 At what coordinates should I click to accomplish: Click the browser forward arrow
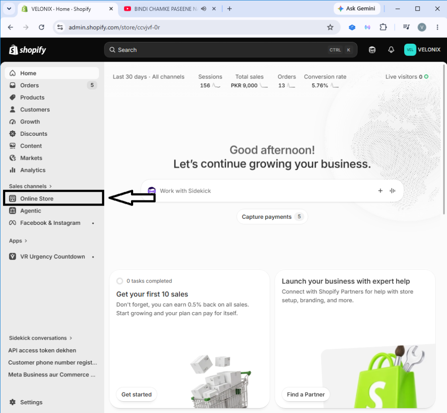pyautogui.click(x=26, y=28)
